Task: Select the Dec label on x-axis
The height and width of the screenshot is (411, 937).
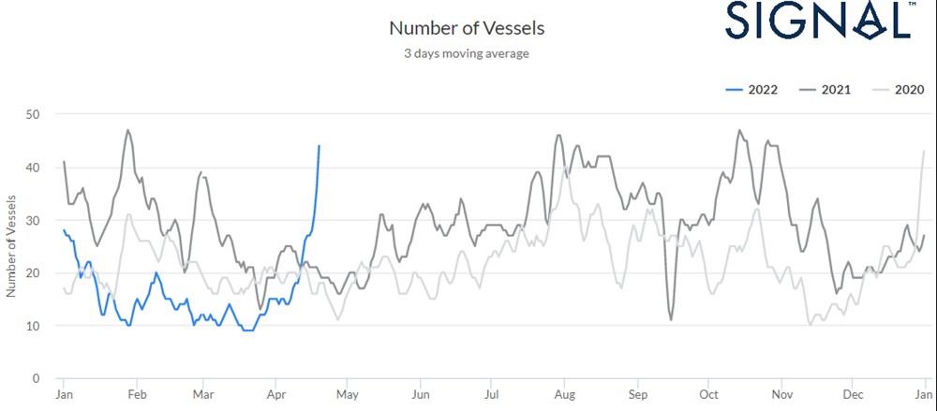Action: [853, 396]
